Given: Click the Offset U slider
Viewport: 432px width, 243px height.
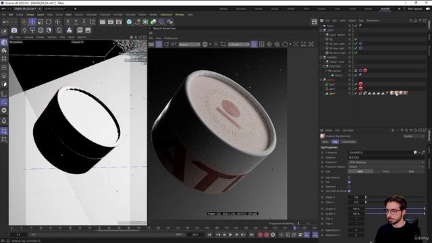Looking at the screenshot, I should point(395,197).
